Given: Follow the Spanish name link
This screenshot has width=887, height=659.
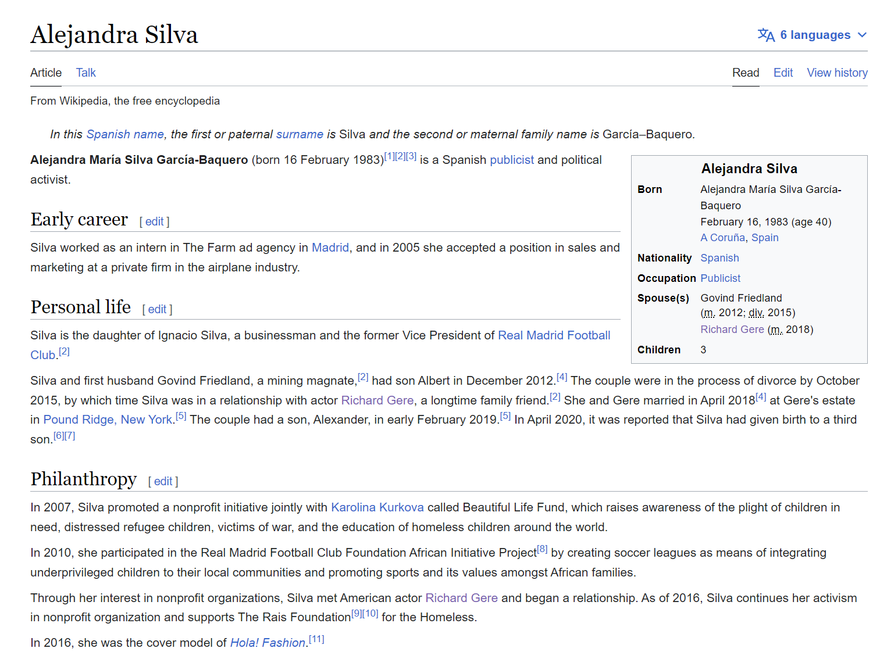Looking at the screenshot, I should pyautogui.click(x=125, y=134).
